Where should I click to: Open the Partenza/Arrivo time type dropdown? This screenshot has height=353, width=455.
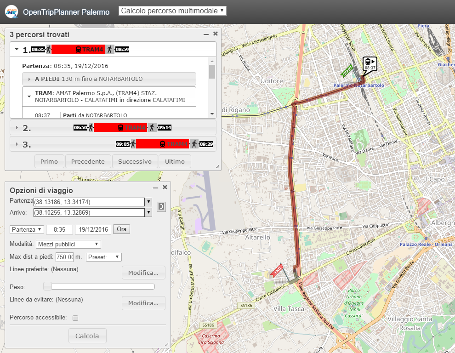27,229
